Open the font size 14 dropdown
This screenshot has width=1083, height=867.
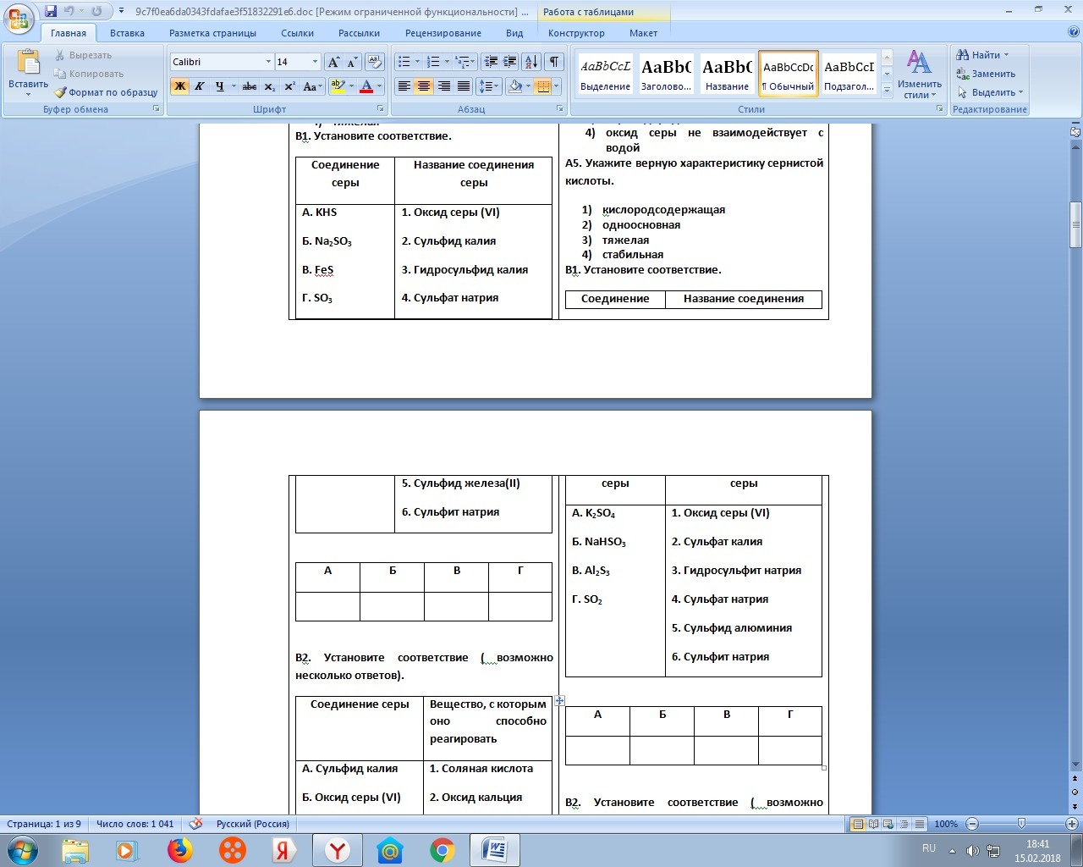(x=315, y=62)
